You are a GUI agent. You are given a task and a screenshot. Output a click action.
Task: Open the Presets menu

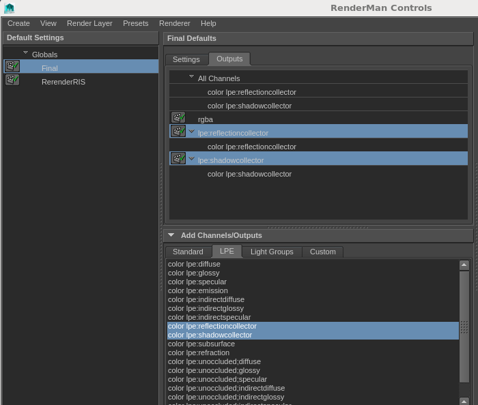[135, 23]
